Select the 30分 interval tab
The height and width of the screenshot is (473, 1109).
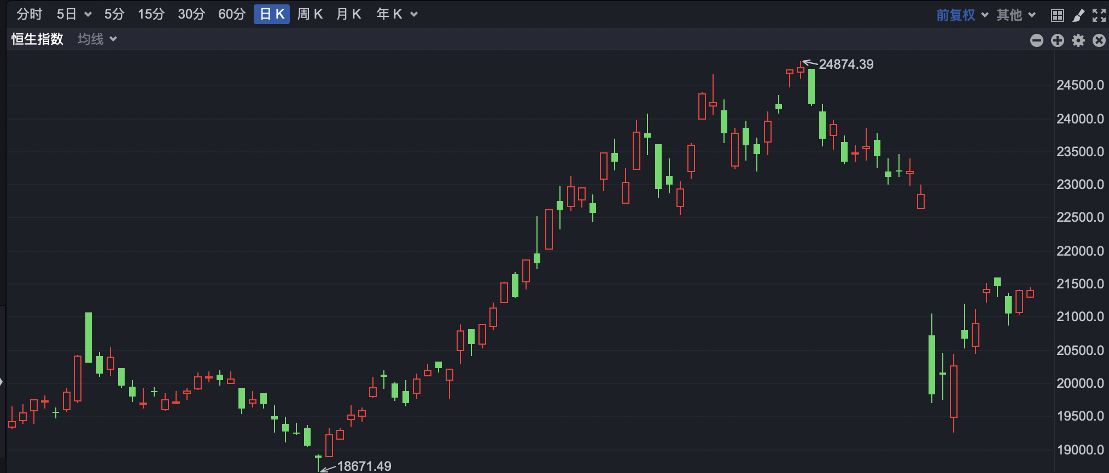coord(191,14)
